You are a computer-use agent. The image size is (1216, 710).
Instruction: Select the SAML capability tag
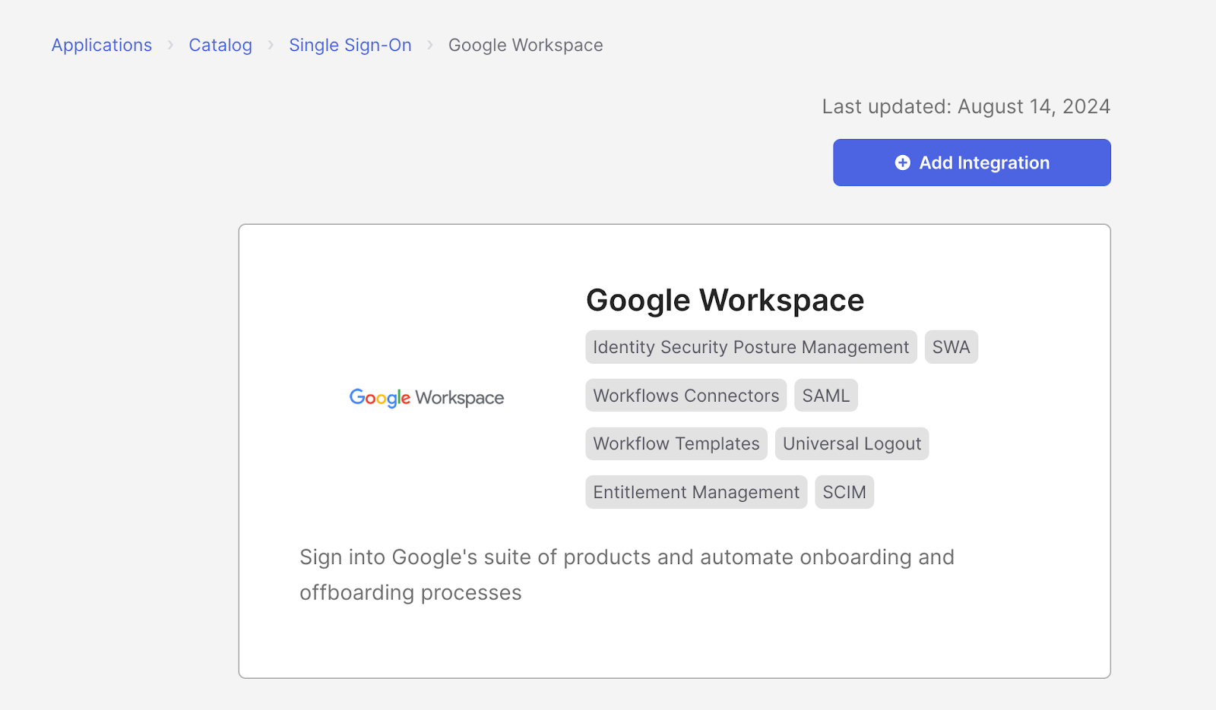(825, 395)
